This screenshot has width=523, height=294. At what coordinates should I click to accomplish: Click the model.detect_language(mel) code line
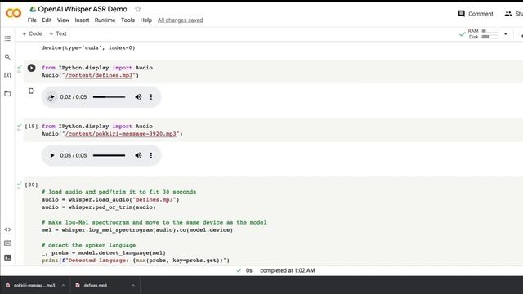(x=104, y=252)
